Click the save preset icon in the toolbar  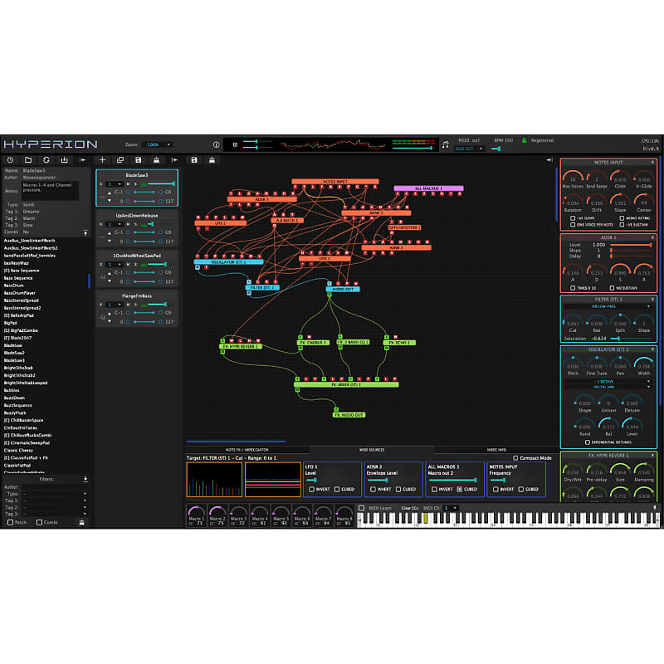pos(139,160)
